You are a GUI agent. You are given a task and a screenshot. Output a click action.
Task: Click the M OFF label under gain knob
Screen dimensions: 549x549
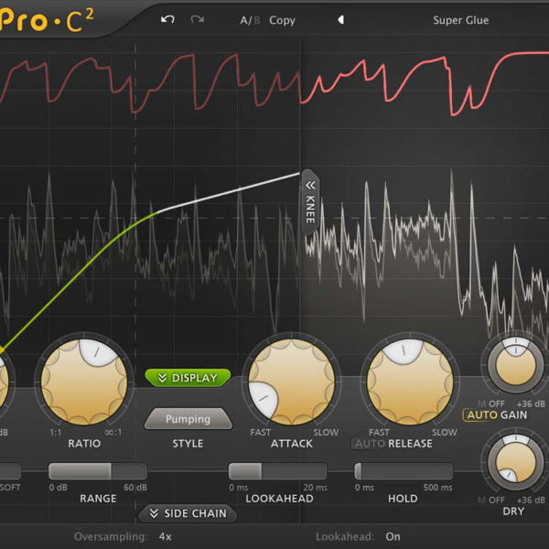(x=491, y=404)
